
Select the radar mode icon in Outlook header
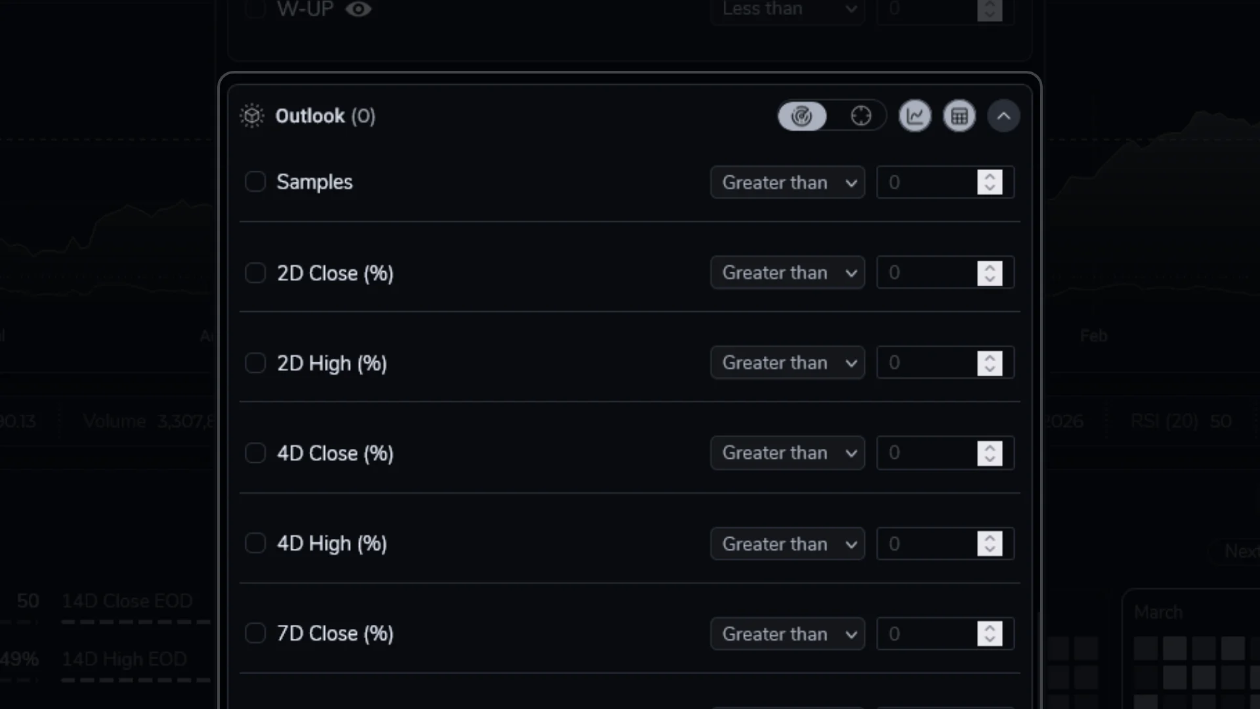pos(801,116)
